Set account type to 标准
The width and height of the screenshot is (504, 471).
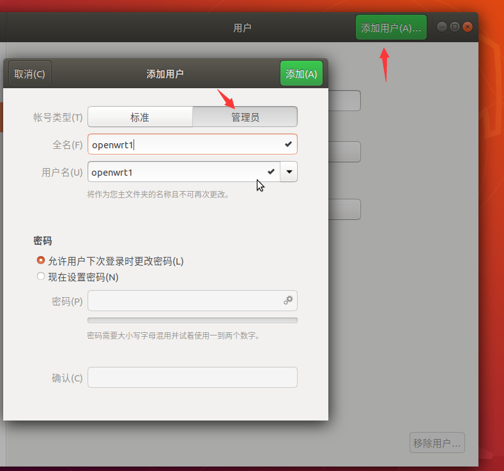coord(140,117)
